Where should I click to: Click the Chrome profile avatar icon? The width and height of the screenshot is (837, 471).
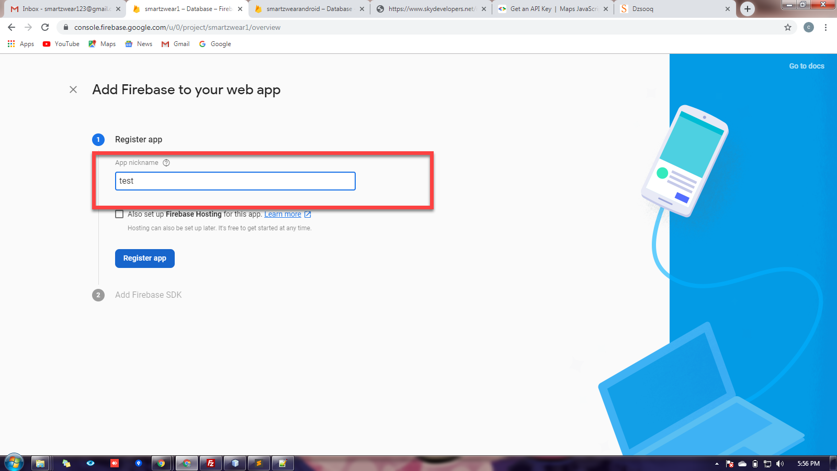pos(809,27)
